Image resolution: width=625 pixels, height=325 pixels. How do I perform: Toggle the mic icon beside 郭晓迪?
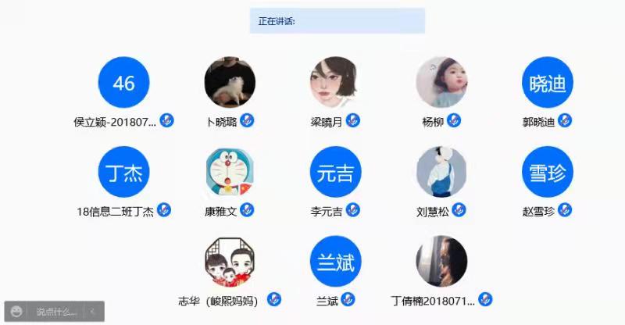click(x=564, y=120)
